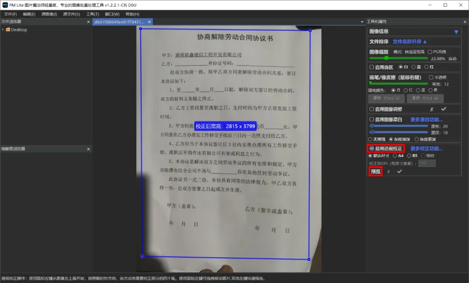Screen dimensions: 469x283
Task: Click the top-left blue correction corner handle
Action: coord(141,29)
